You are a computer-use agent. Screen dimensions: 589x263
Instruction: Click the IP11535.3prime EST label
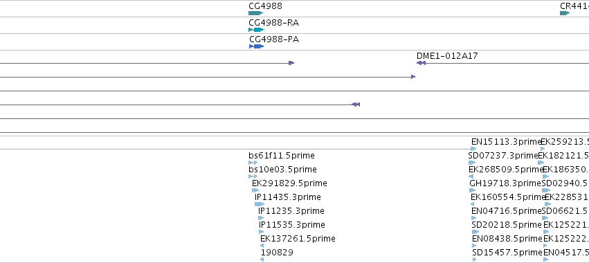click(x=292, y=225)
